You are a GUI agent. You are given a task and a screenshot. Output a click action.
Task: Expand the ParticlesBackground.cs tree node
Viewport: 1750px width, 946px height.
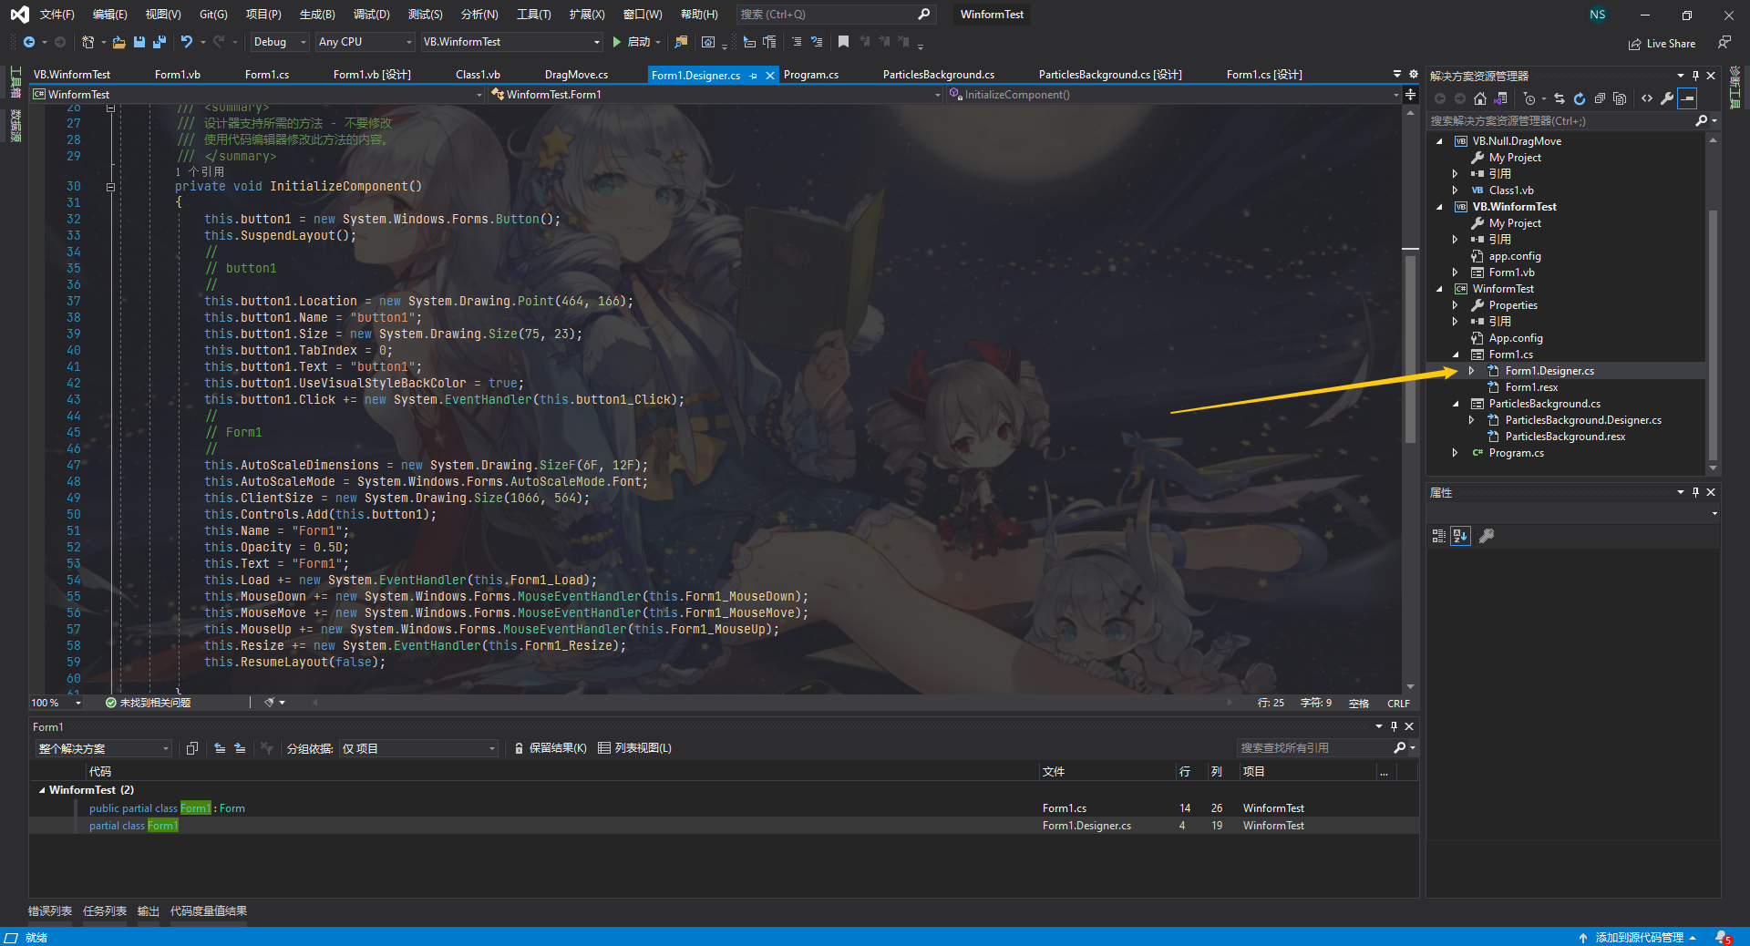click(x=1456, y=403)
